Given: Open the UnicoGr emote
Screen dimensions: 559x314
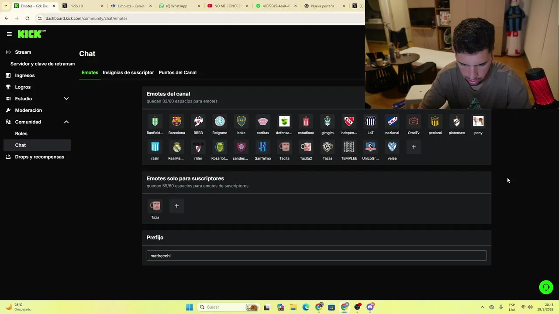Looking at the screenshot, I should (370, 147).
